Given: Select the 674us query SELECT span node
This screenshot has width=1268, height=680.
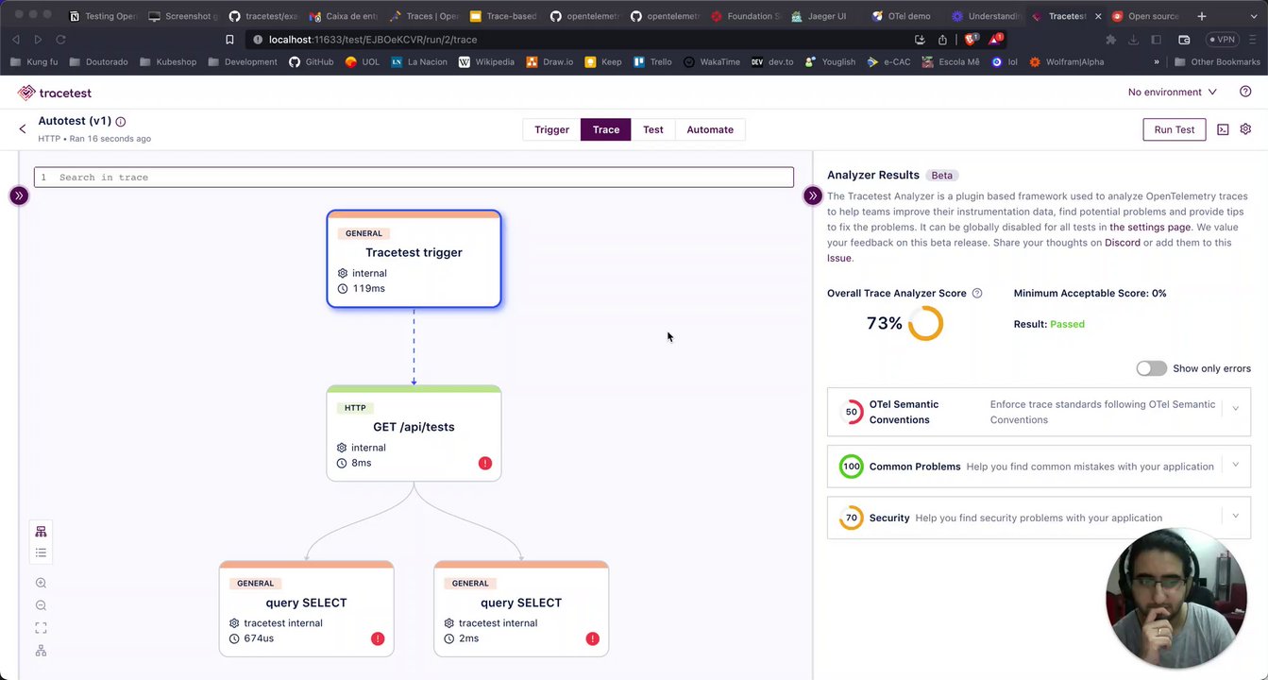Looking at the screenshot, I should [x=306, y=609].
